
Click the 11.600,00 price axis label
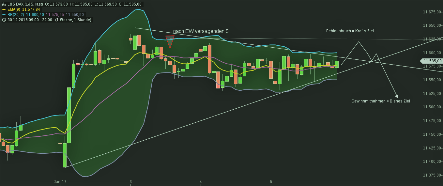432,53
